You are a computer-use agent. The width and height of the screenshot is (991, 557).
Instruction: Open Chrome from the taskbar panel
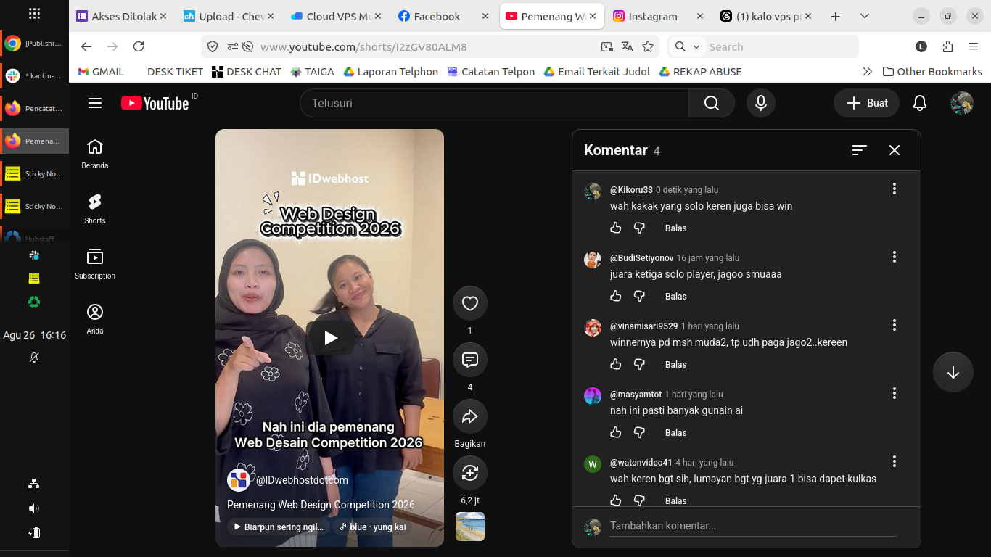pos(34,44)
